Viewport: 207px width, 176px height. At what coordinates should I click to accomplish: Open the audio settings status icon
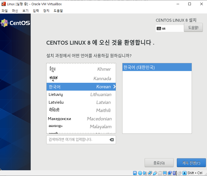[x=145, y=173]
